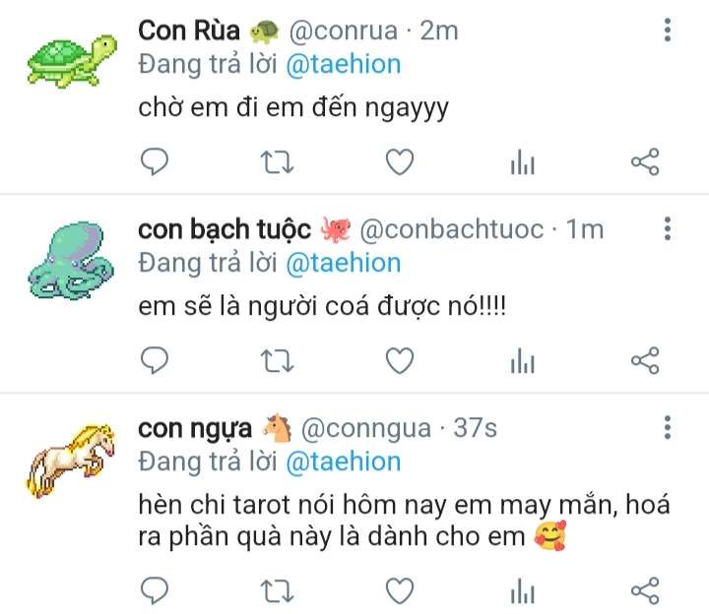
Task: Share con bạch tuộc's tweet
Action: (644, 361)
